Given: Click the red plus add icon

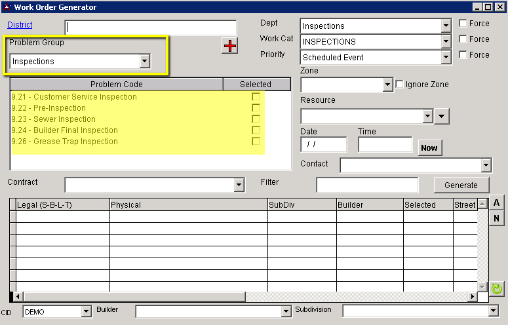Looking at the screenshot, I should coord(229,46).
